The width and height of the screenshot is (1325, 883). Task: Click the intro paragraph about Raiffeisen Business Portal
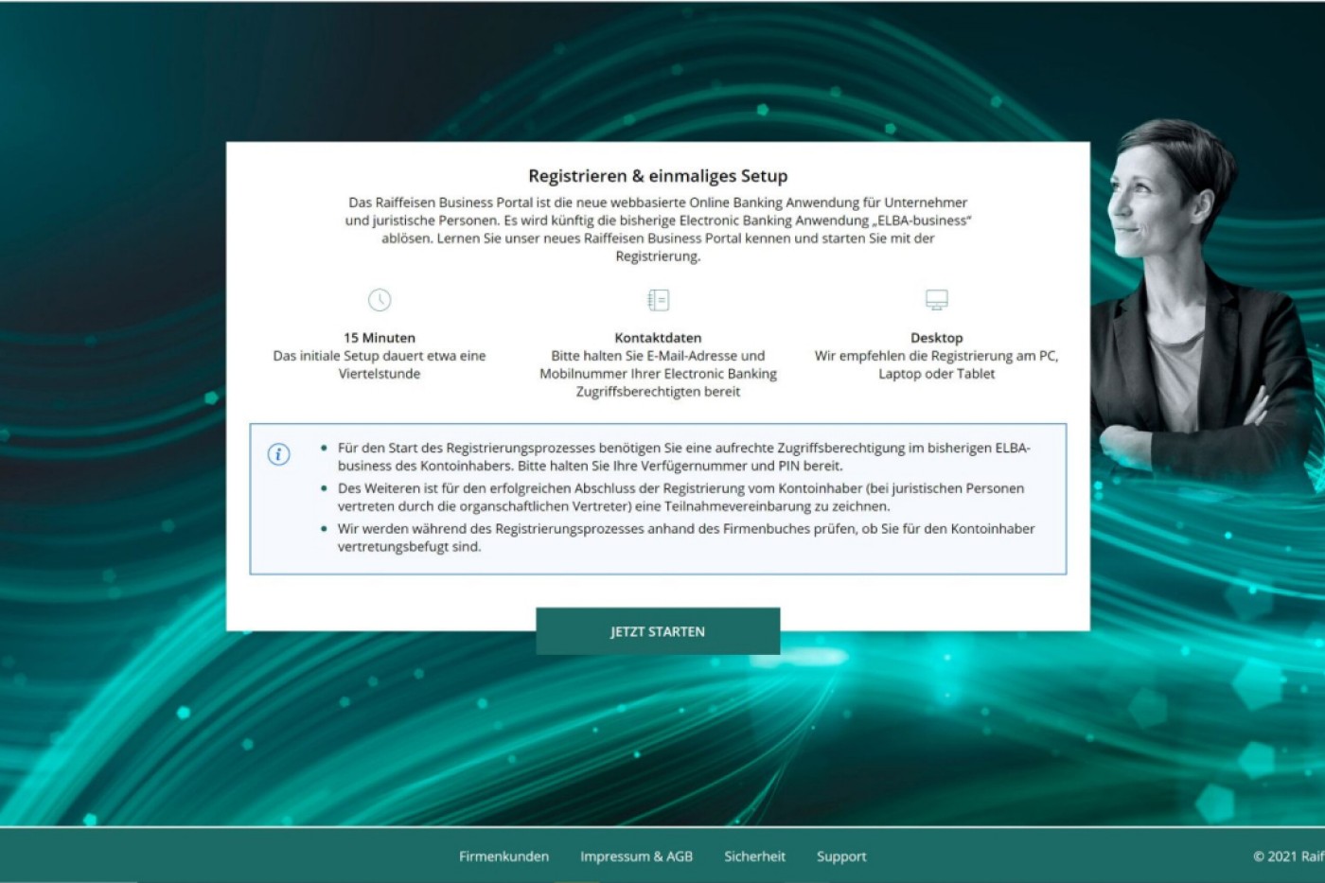click(658, 229)
